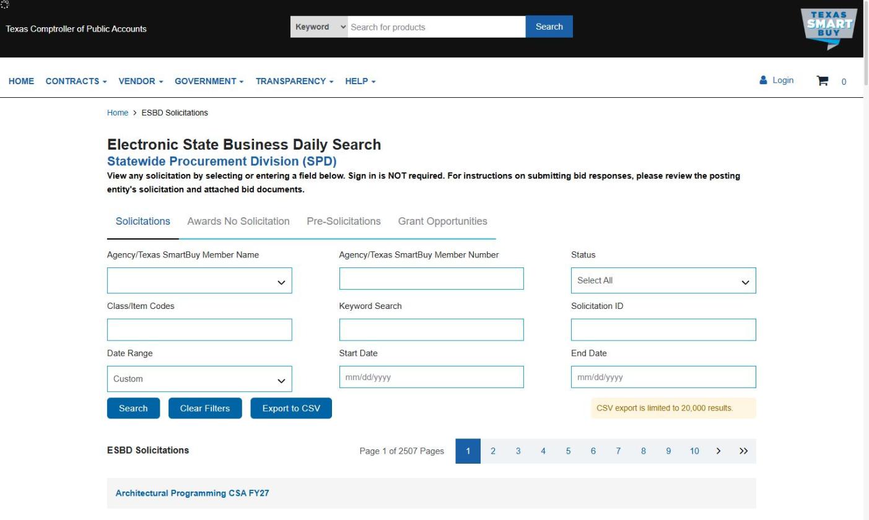Click the Login link

point(783,80)
